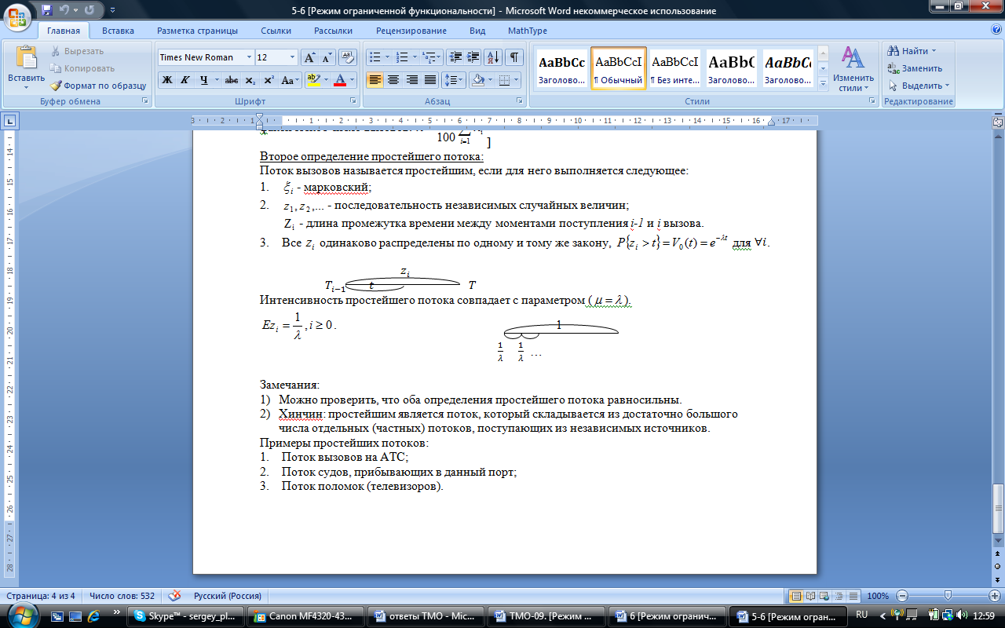Toggle show paragraph marks ¶
The image size is (1005, 628).
[514, 57]
